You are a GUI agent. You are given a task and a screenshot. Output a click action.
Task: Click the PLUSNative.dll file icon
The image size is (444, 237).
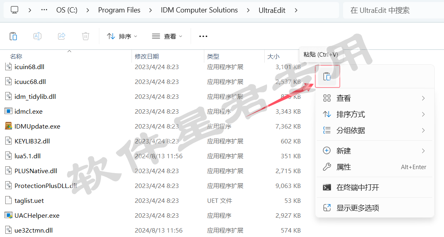(x=8, y=171)
